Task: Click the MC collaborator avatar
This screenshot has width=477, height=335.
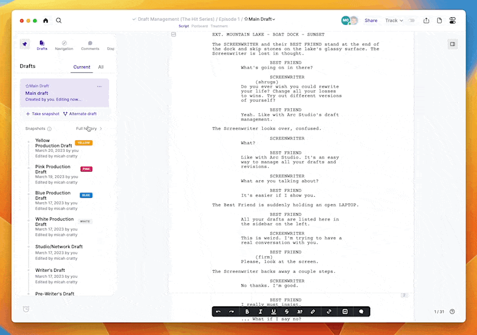Action: (346, 20)
